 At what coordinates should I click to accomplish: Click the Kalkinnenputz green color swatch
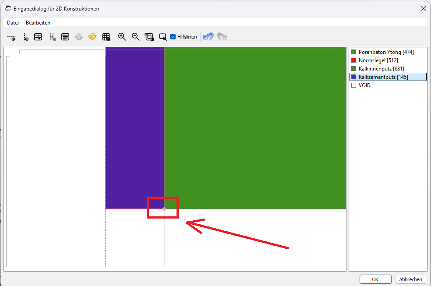(354, 69)
